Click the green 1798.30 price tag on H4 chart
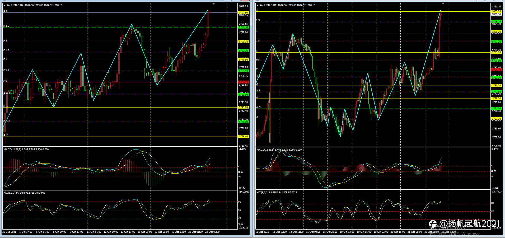505x238 pixels. point(243,27)
